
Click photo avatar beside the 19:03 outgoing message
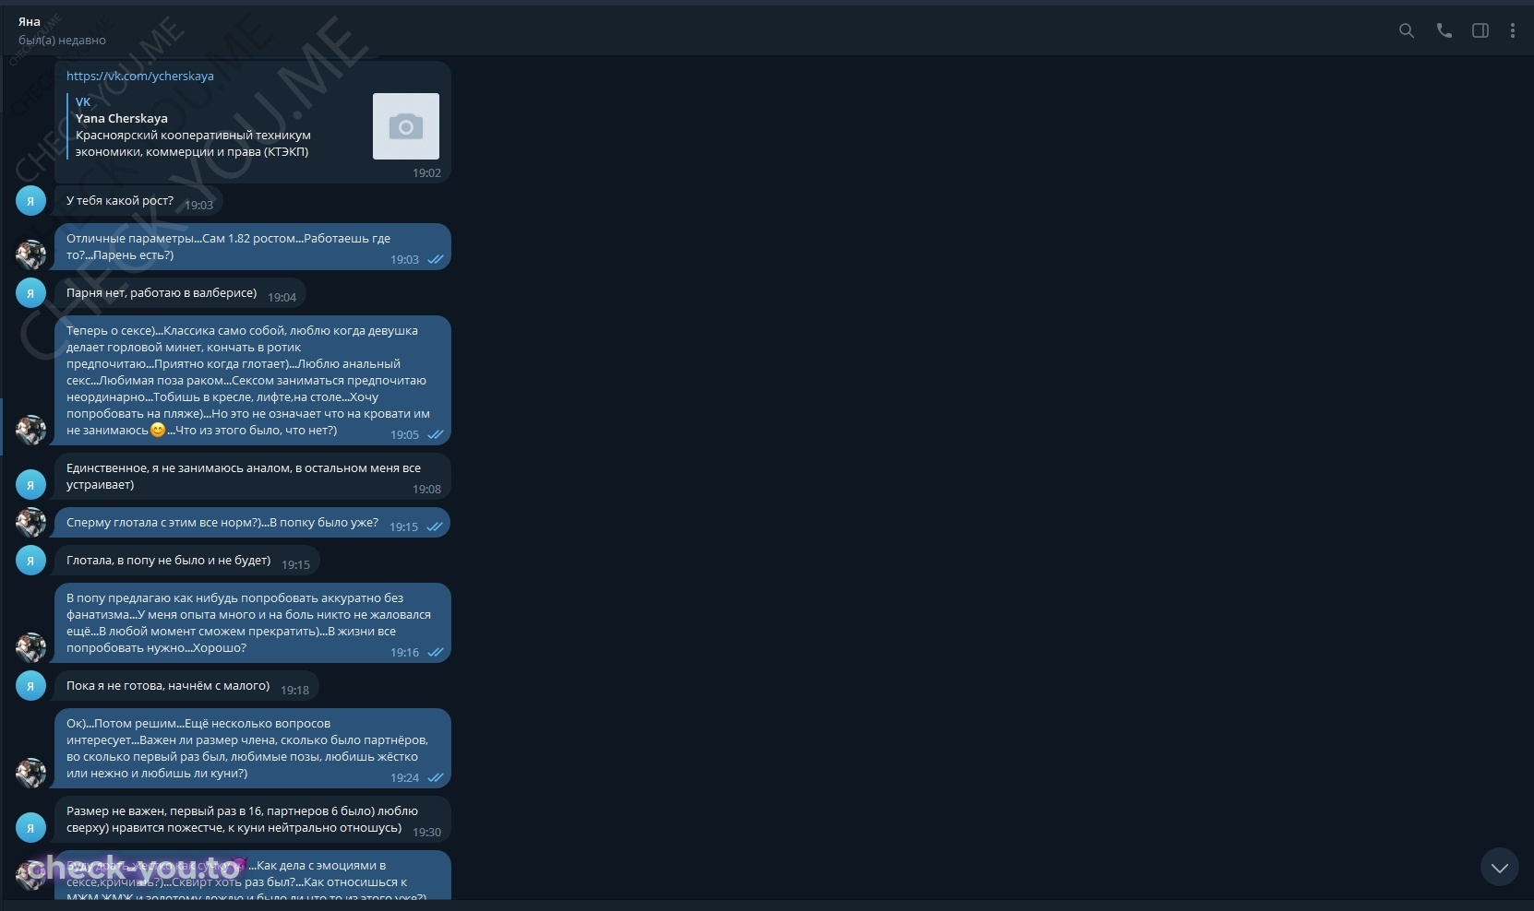(30, 254)
